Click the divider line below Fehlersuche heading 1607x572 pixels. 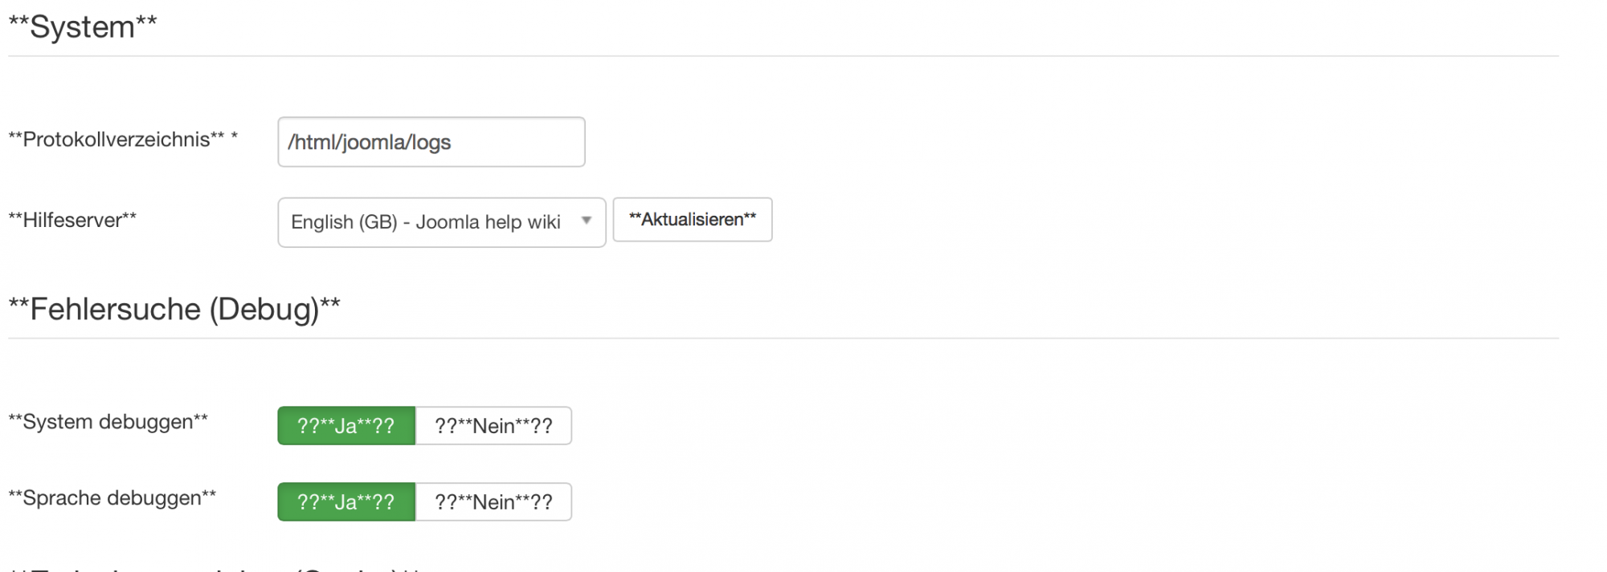pyautogui.click(x=783, y=338)
